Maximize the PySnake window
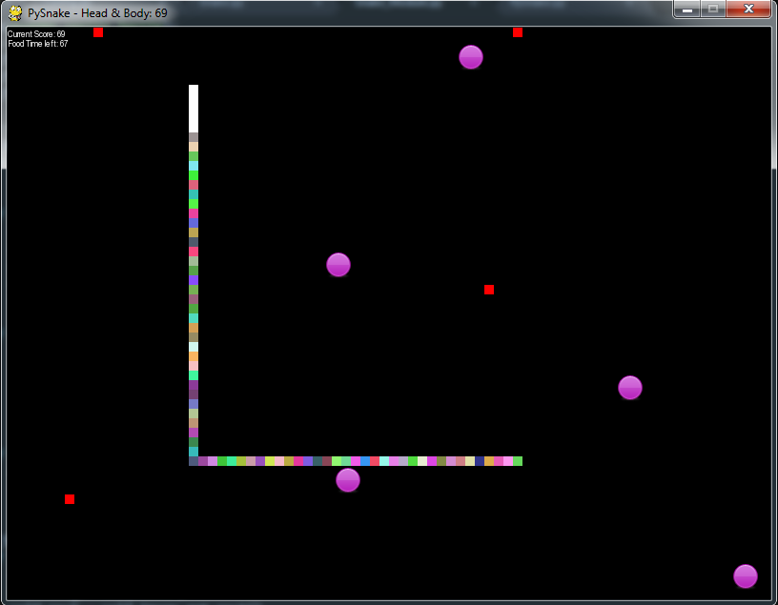This screenshot has height=605, width=778. click(712, 10)
